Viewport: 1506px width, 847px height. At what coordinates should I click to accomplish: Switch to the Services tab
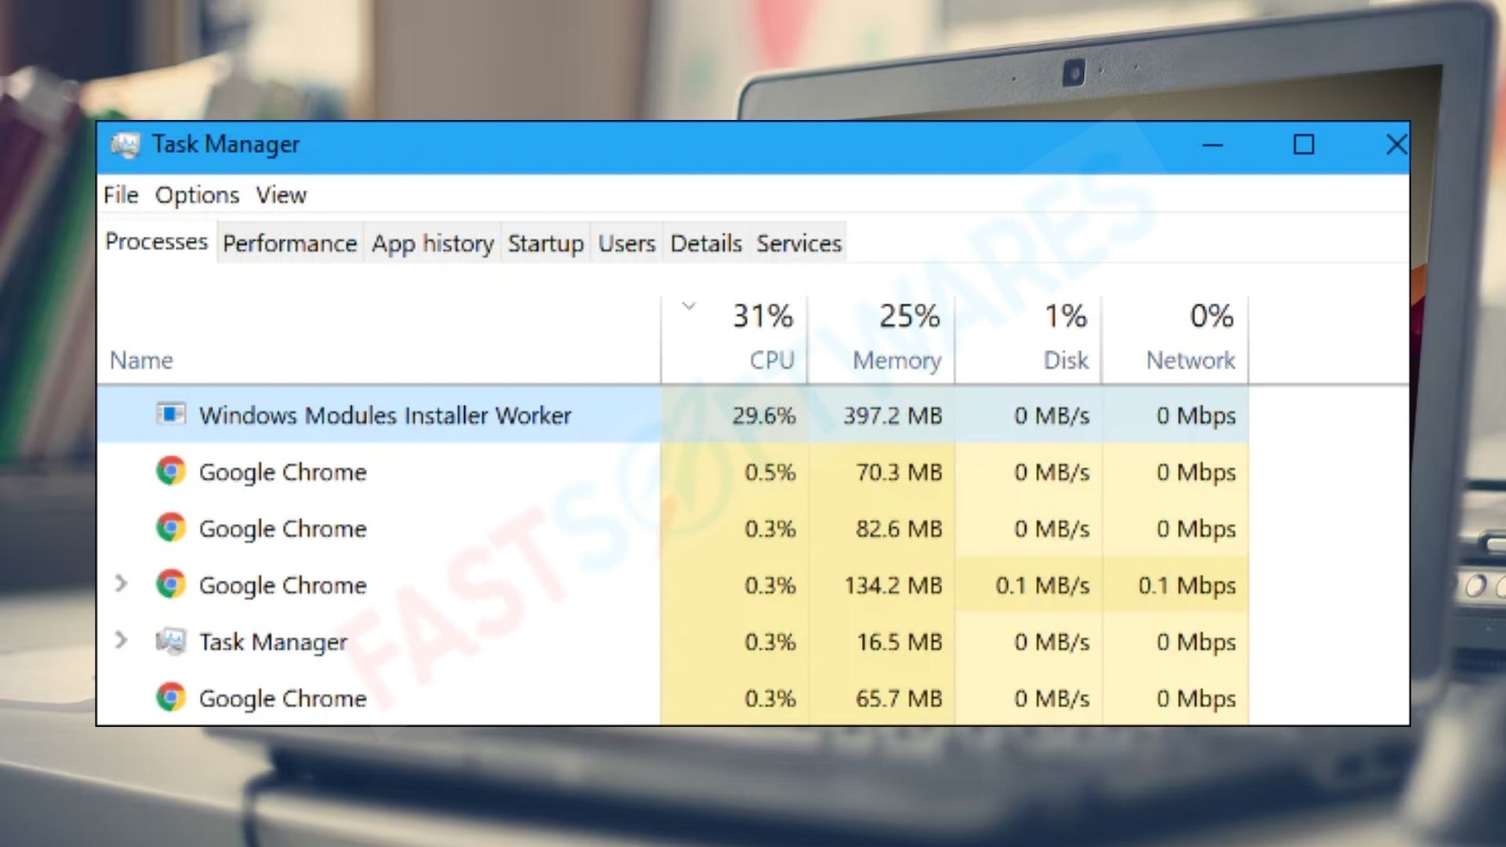point(798,244)
